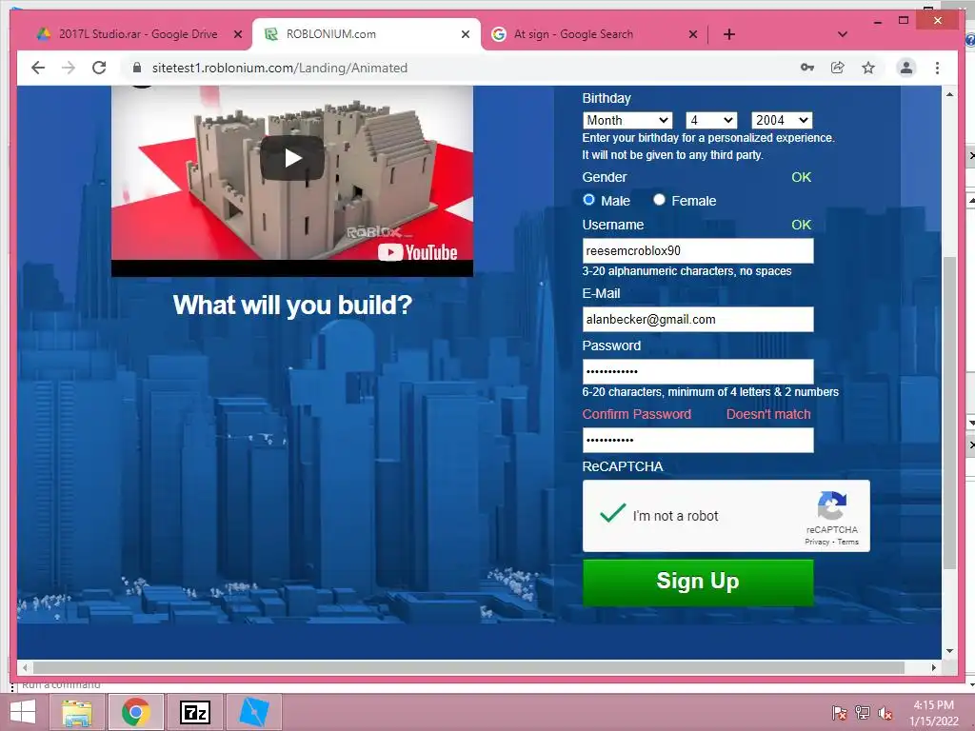Toggle the I'm not a robot checkbox
The height and width of the screenshot is (731, 975).
[x=612, y=514]
